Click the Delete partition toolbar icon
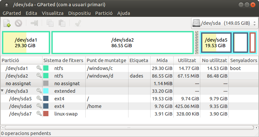The image size is (259, 137). [x=18, y=23]
